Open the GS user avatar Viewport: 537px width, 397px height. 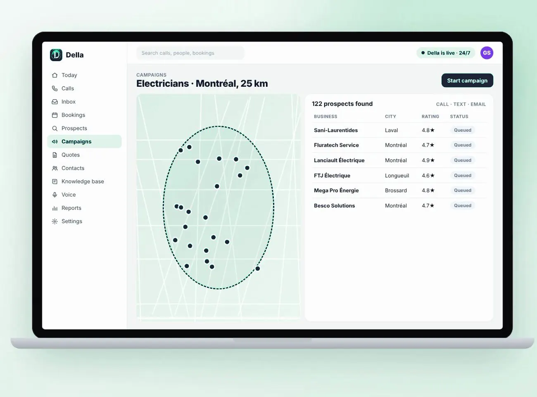(487, 53)
